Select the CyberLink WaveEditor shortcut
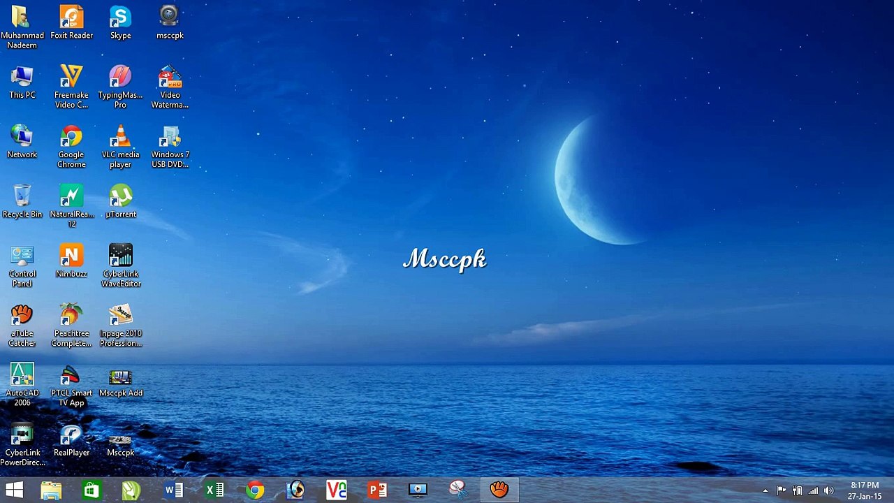 pyautogui.click(x=120, y=266)
